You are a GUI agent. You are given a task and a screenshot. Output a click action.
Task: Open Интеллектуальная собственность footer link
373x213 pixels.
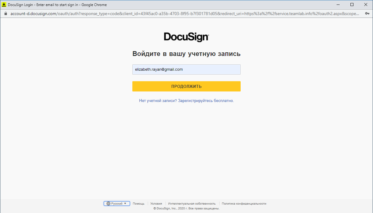(192, 204)
